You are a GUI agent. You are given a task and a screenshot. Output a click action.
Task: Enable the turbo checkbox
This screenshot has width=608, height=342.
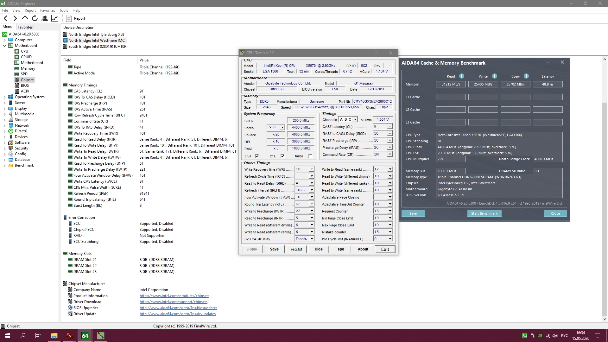[310, 156]
